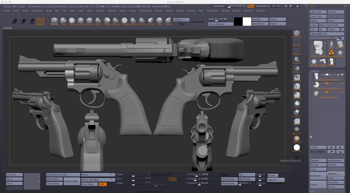
Task: Hide the PM3D_Cylinder3D4_3 subtool eye
Action: point(342,75)
